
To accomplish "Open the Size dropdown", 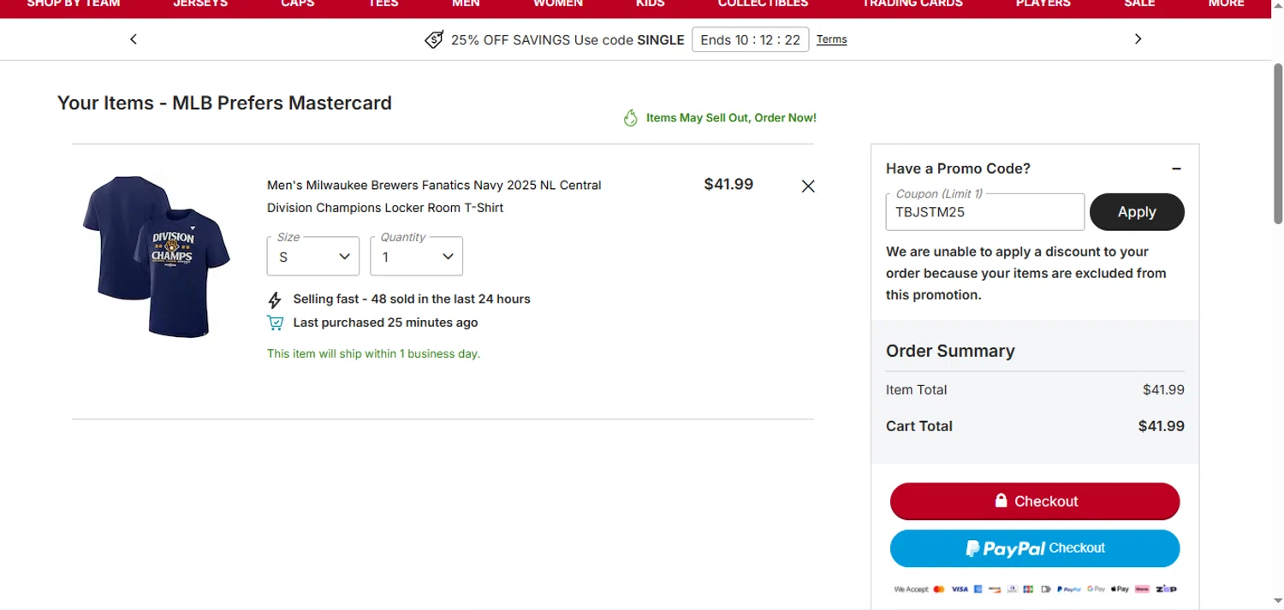I will pos(313,256).
